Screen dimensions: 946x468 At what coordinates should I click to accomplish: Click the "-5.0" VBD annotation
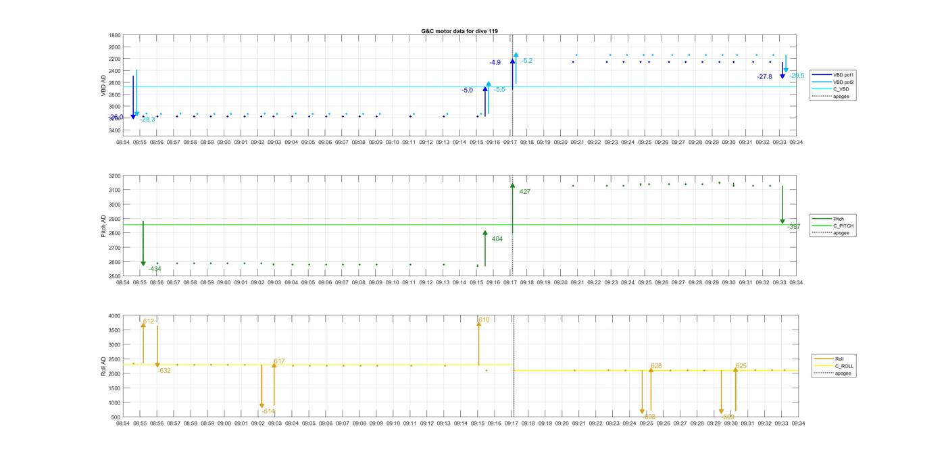[468, 90]
